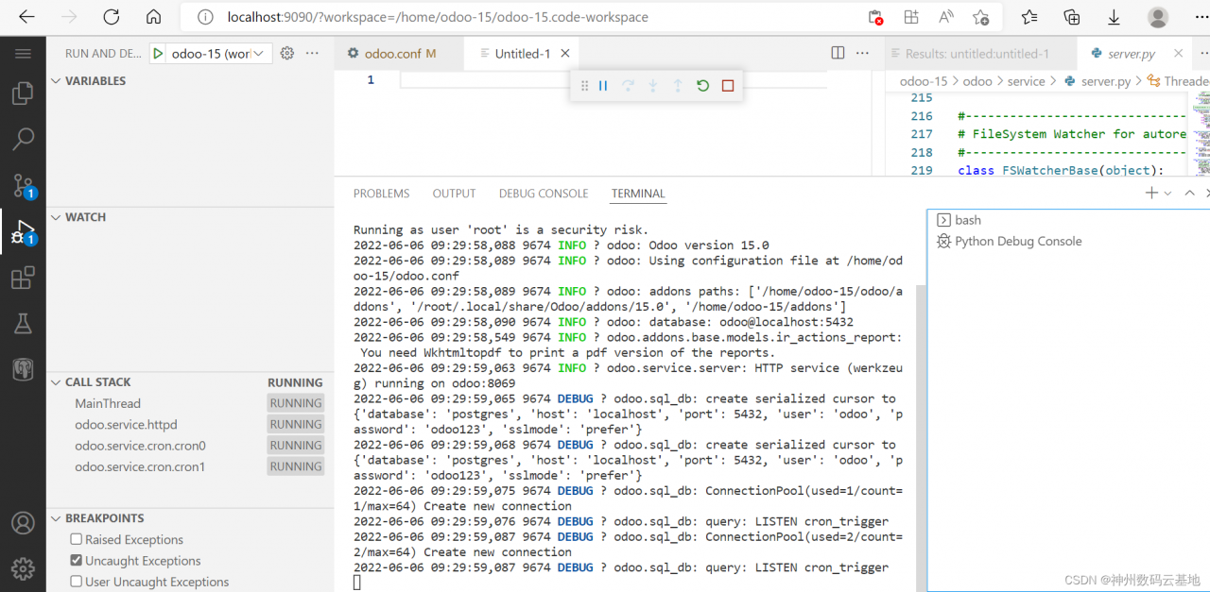Select the bash terminal in terminal list
This screenshot has height=592, width=1210.
(x=1068, y=220)
